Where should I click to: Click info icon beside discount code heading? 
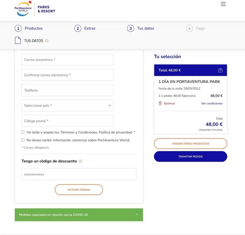pyautogui.click(x=81, y=161)
